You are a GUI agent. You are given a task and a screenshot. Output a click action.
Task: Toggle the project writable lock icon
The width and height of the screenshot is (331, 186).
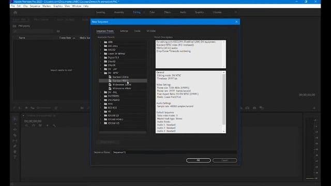pyautogui.click(x=14, y=108)
